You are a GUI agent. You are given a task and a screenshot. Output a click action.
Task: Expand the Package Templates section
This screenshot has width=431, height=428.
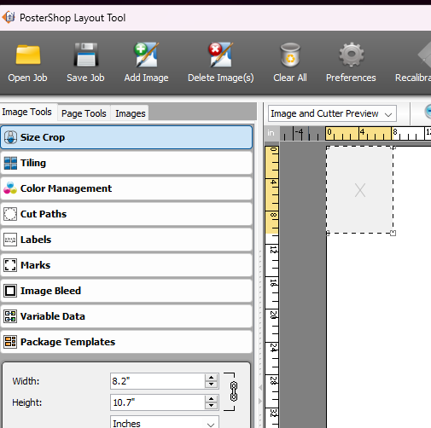[x=126, y=342]
